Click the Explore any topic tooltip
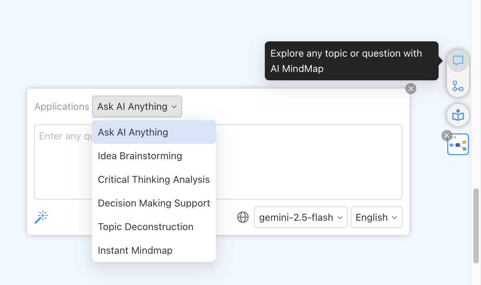The width and height of the screenshot is (481, 285). coord(351,61)
